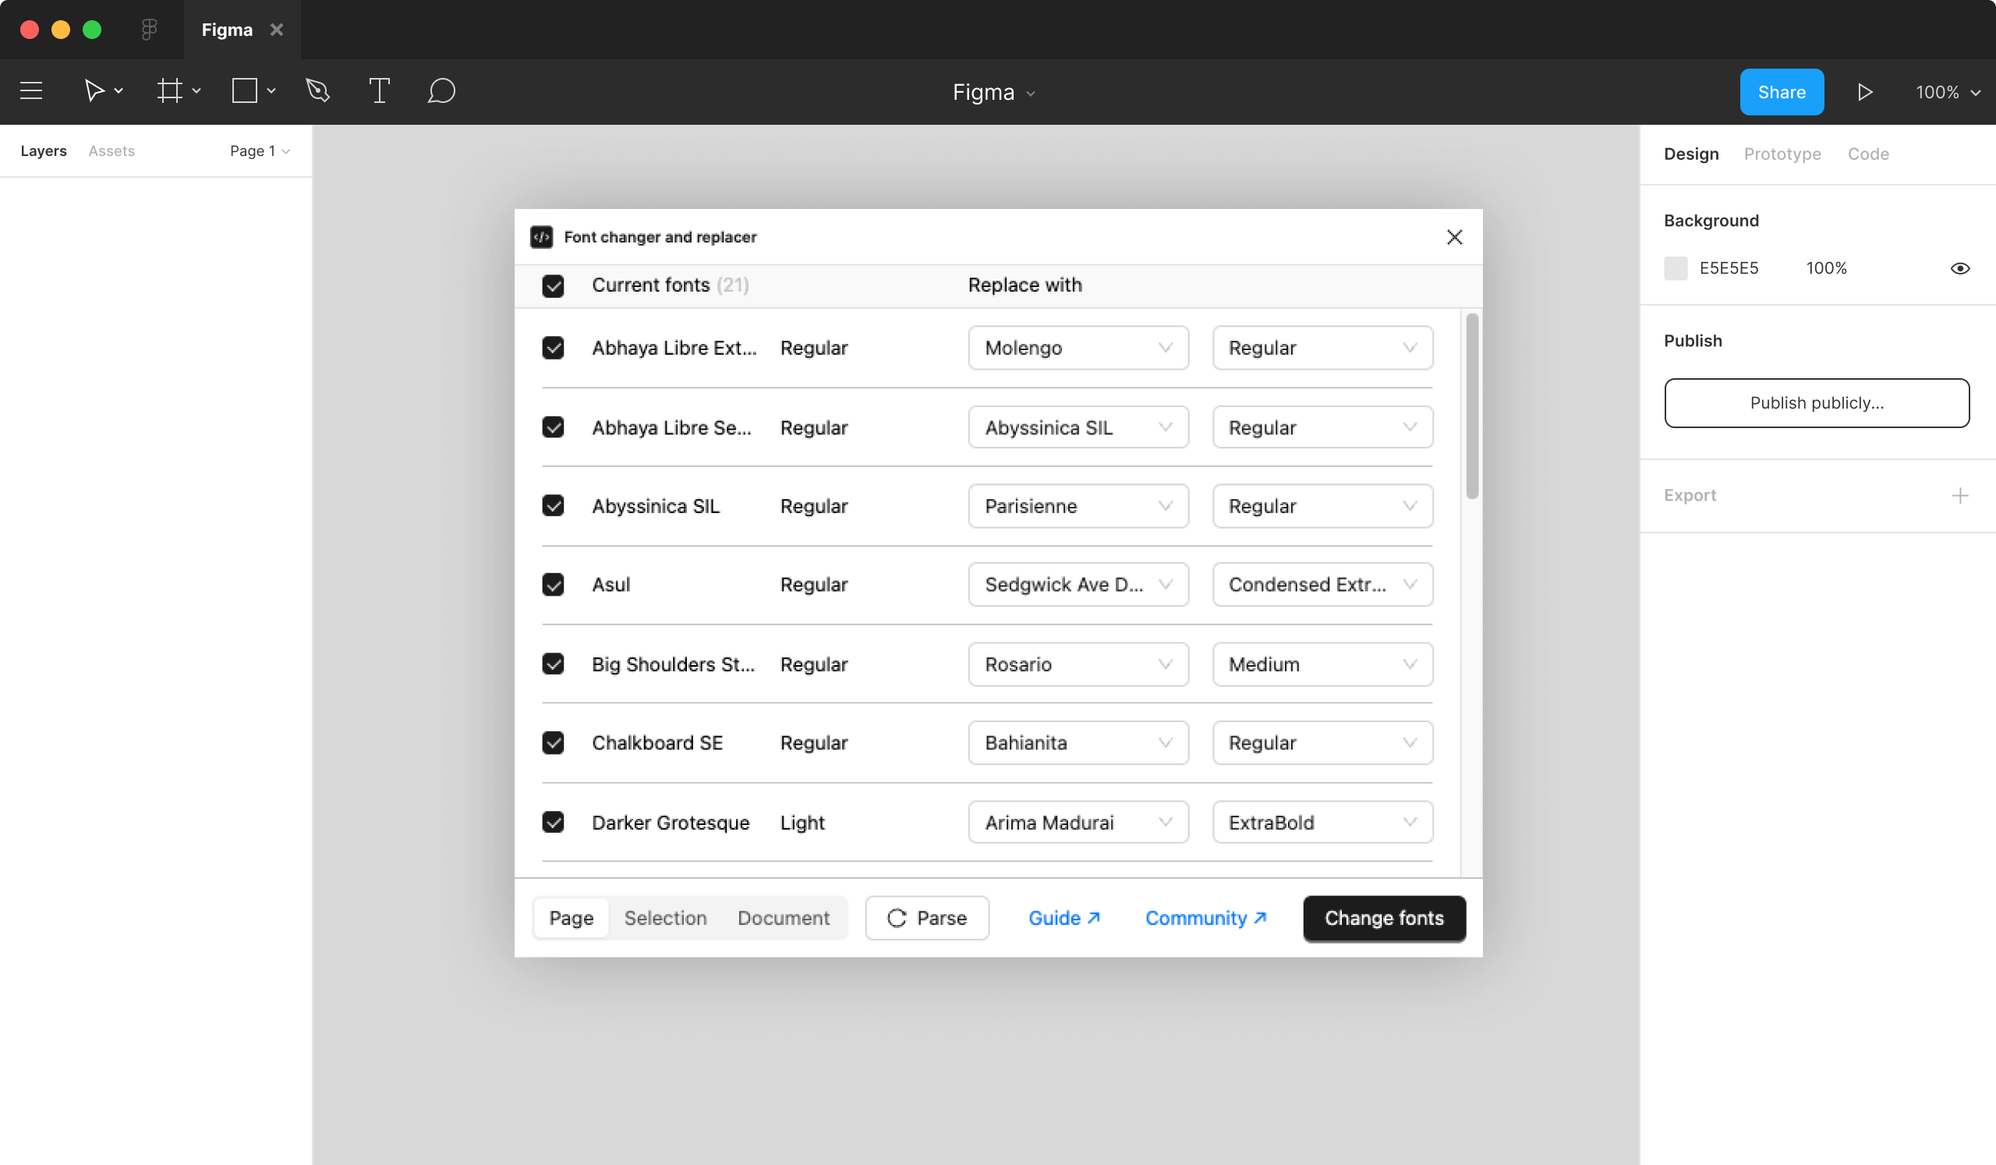Click the Share button
The height and width of the screenshot is (1165, 1996).
[x=1782, y=92]
